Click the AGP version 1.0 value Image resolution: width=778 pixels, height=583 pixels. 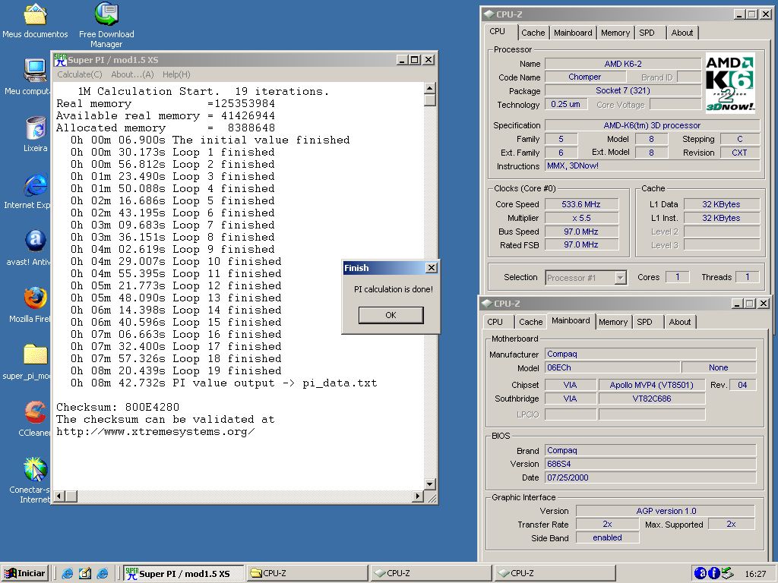(x=666, y=511)
